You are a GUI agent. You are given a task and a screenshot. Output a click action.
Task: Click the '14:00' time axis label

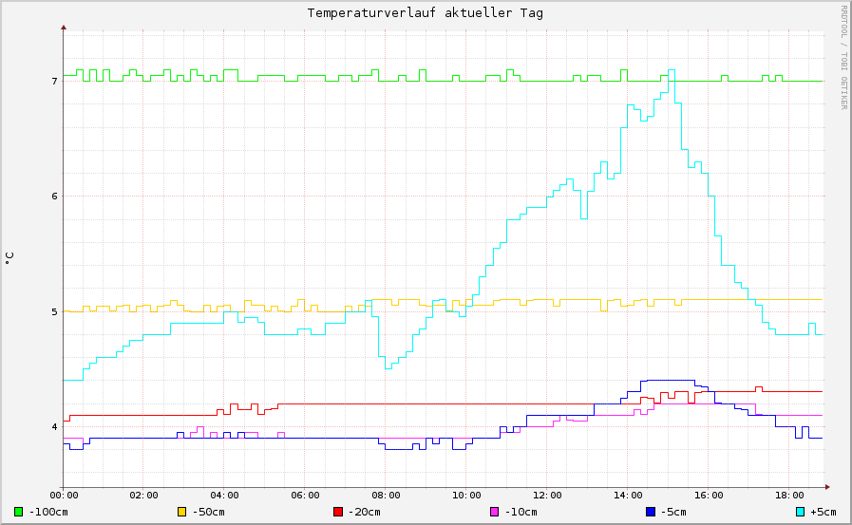click(x=628, y=496)
